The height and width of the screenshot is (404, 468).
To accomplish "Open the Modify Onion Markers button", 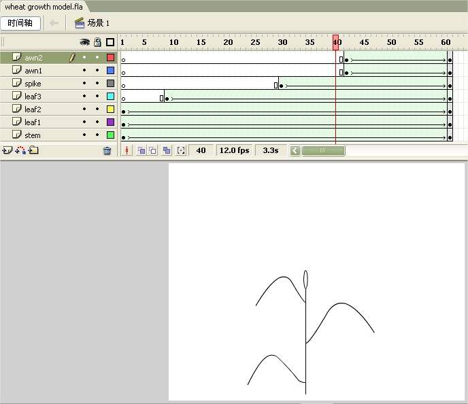I will 181,150.
